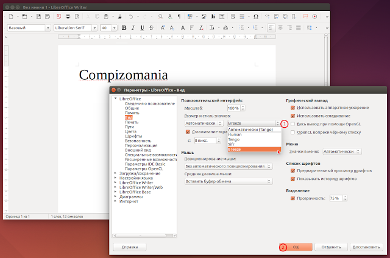Activate the Clone Formatting paintbrush
Viewport: 390px width, 258px height.
(120, 16)
